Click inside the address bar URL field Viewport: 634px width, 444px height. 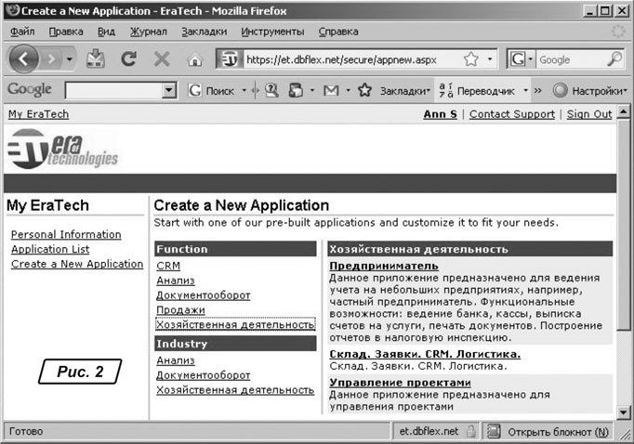(353, 59)
